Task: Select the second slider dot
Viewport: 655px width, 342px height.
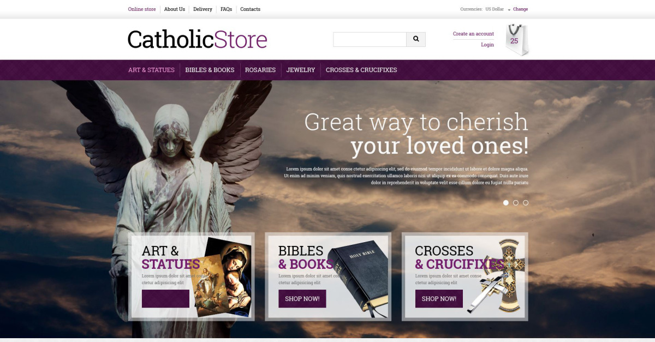Action: pyautogui.click(x=516, y=202)
